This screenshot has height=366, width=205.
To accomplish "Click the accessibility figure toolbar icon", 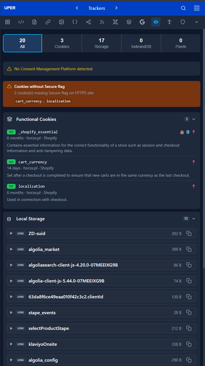I will coord(169,22).
